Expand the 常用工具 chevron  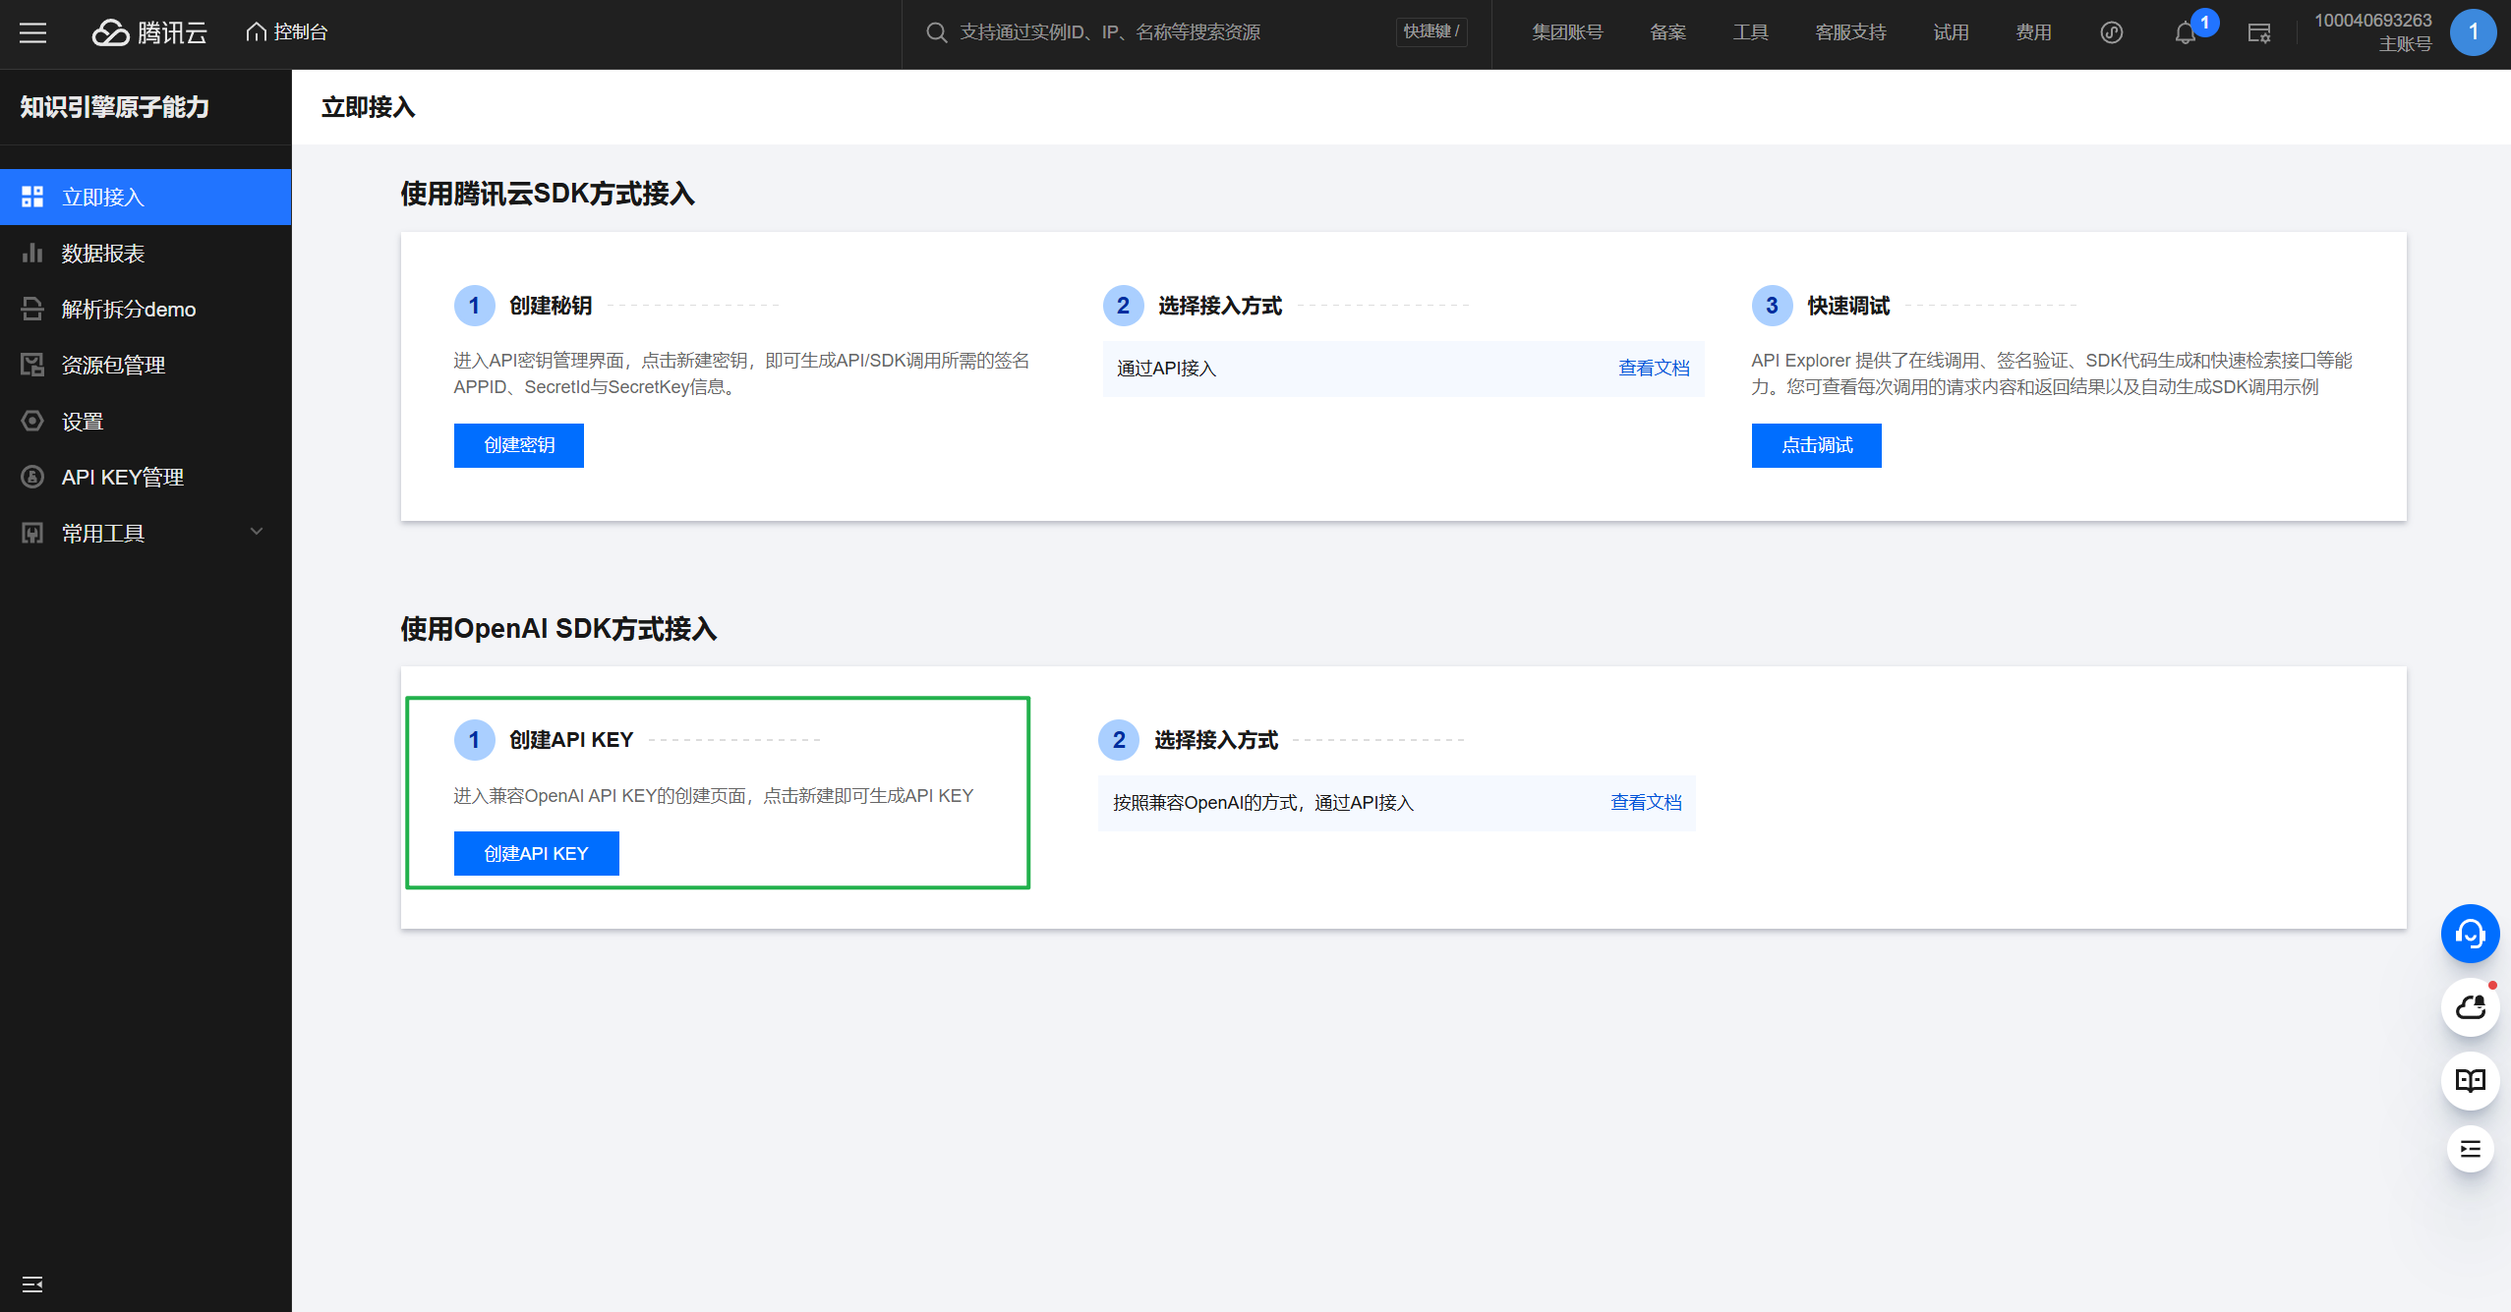coord(257,532)
